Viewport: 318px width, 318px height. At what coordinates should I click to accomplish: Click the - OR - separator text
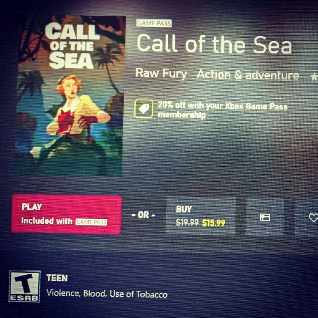143,215
